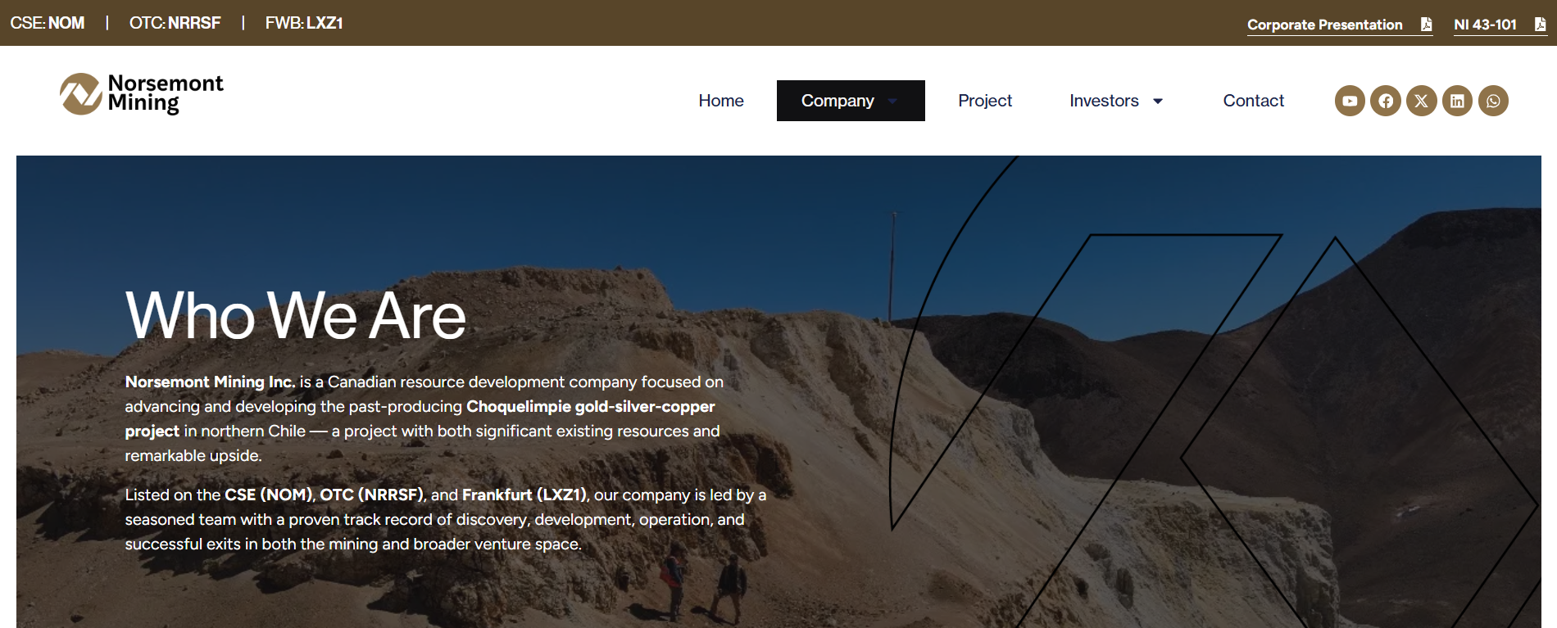Click the OTC: NRRSF ticker text
The width and height of the screenshot is (1557, 628).
coord(175,23)
